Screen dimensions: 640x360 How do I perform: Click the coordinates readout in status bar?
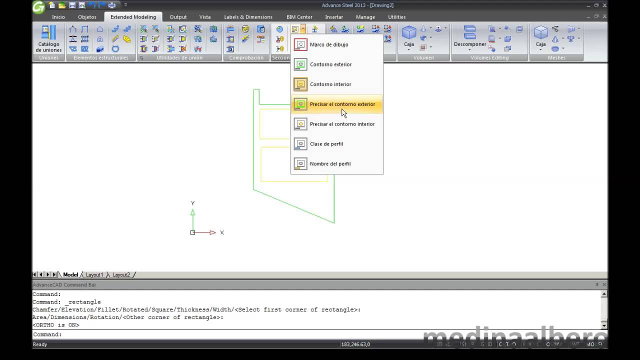pos(355,344)
